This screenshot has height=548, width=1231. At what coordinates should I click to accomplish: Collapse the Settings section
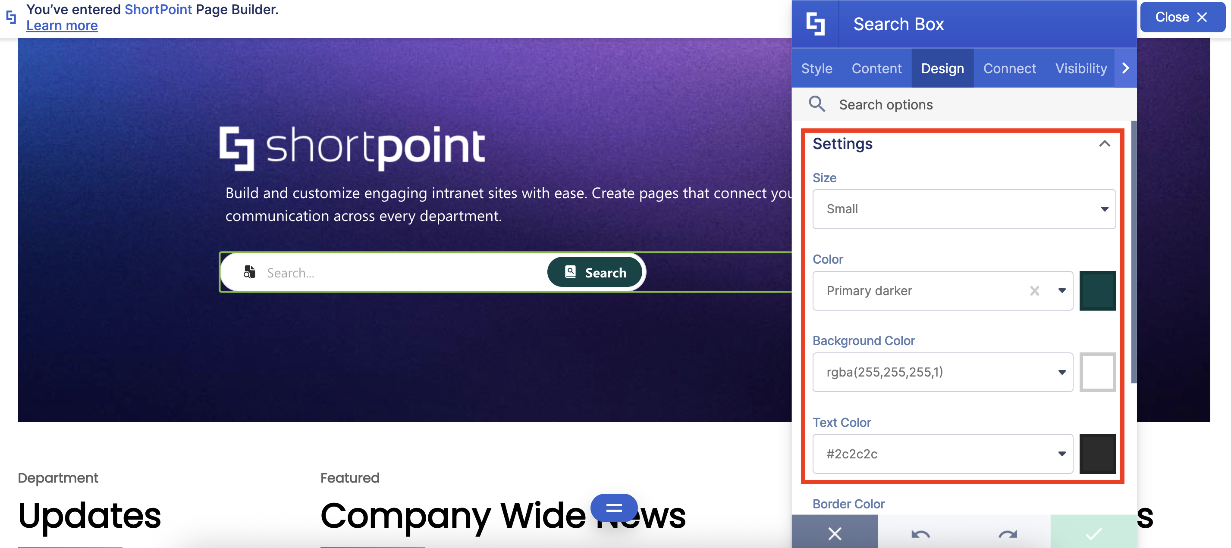[1104, 144]
